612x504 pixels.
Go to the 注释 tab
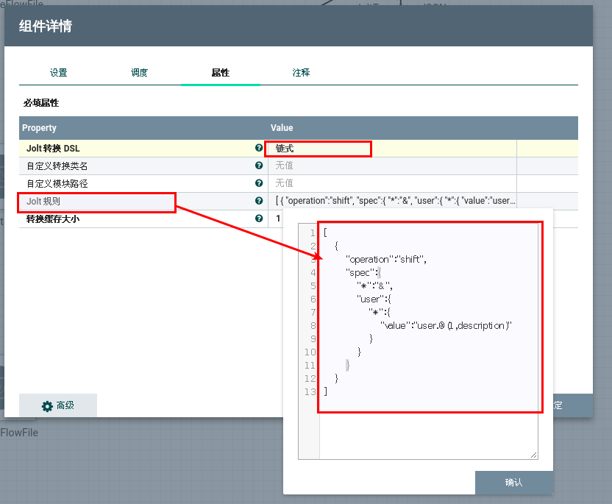(301, 73)
